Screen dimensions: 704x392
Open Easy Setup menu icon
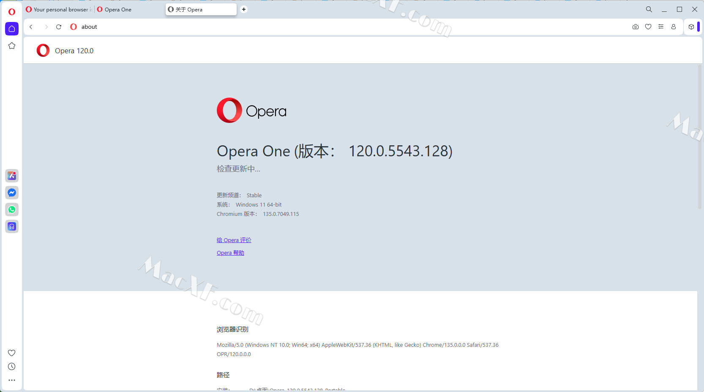(x=661, y=27)
